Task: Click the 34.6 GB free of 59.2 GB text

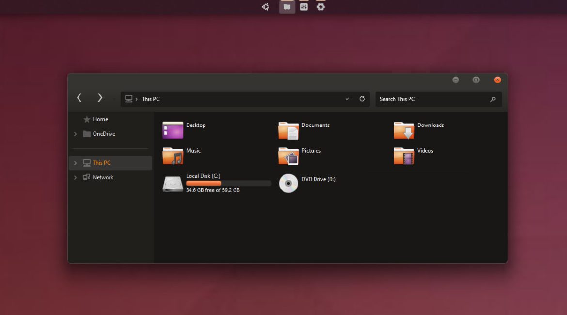Action: (x=213, y=190)
